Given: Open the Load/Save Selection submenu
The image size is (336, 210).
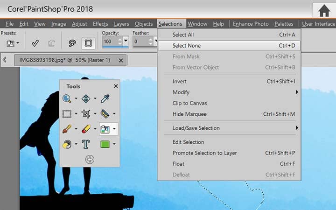Looking at the screenshot, I should point(229,128).
